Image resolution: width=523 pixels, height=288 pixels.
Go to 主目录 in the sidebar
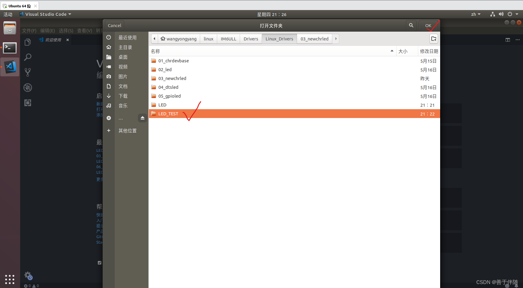125,47
